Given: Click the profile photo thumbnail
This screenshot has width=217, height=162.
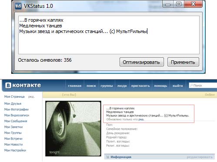Looking at the screenshot, I should click(73, 129).
